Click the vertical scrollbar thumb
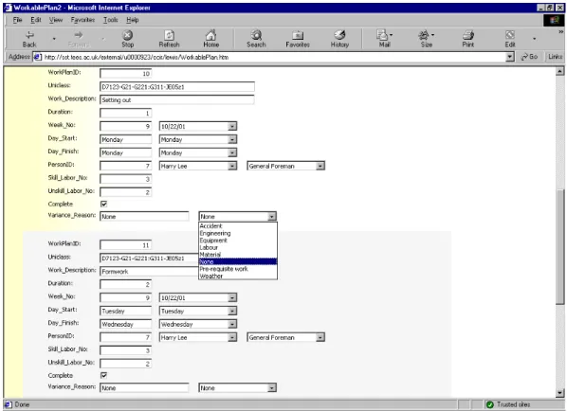 (x=559, y=247)
